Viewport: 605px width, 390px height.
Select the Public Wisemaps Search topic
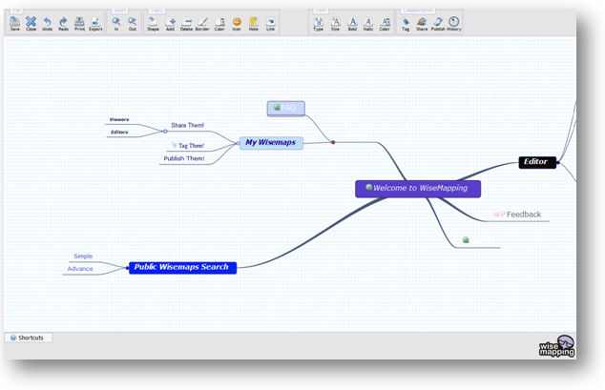(182, 267)
